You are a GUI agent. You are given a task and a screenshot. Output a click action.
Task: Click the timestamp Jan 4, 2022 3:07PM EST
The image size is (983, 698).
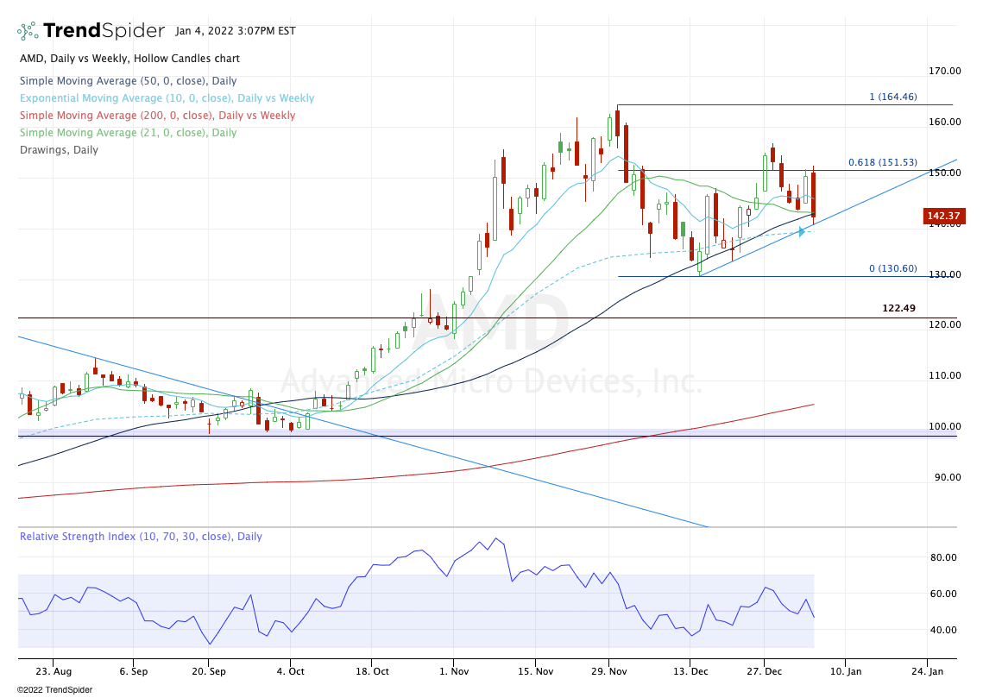pos(235,31)
